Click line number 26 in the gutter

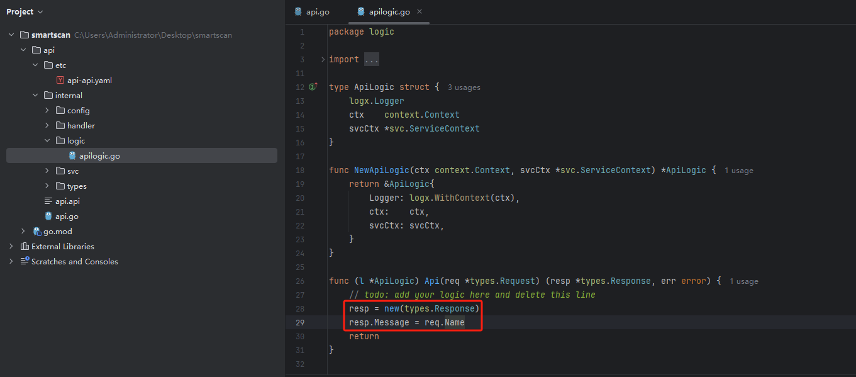[x=299, y=281]
